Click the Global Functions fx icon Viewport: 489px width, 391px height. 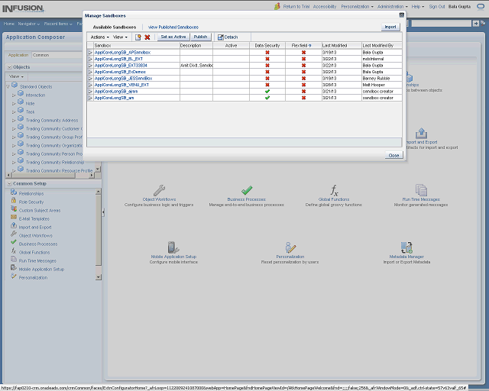334,189
